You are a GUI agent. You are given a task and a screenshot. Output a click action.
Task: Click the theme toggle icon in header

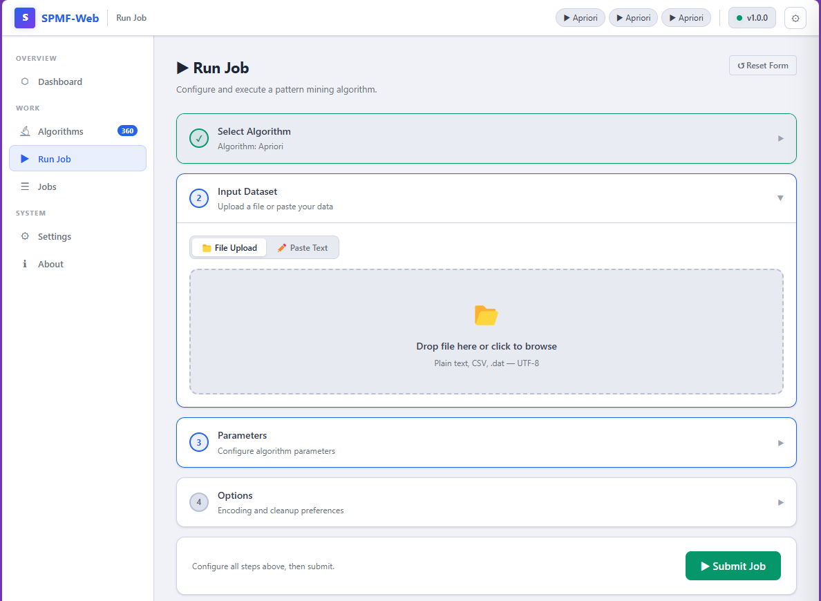[x=795, y=18]
